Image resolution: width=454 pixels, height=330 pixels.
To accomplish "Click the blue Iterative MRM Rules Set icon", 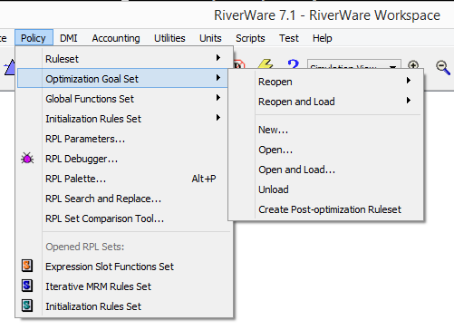I will tap(27, 286).
